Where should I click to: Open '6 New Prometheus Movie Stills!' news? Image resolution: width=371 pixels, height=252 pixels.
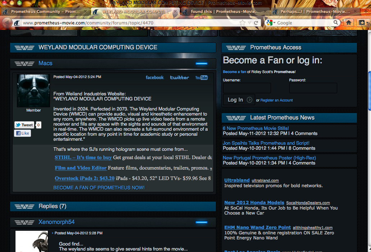click(x=255, y=128)
